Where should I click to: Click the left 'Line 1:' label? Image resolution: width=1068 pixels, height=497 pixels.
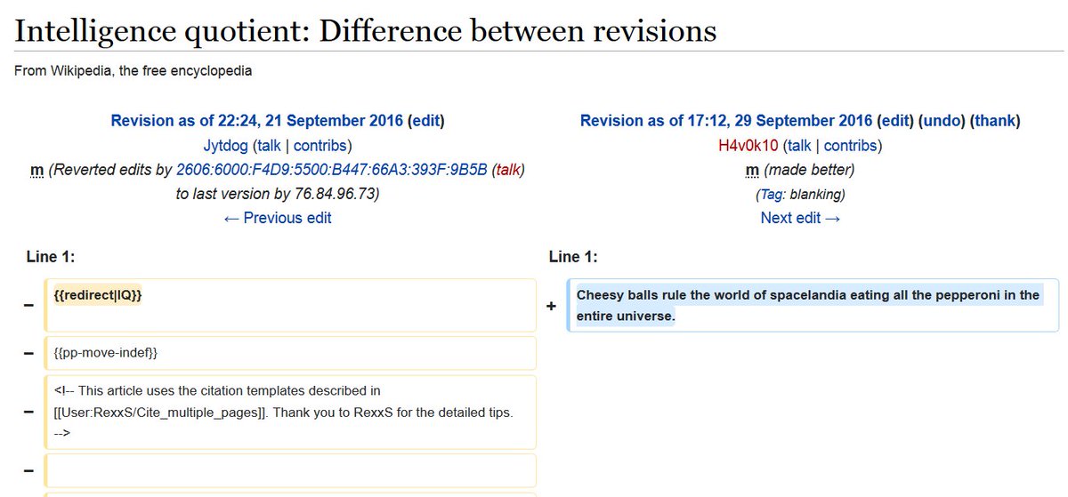click(x=51, y=257)
